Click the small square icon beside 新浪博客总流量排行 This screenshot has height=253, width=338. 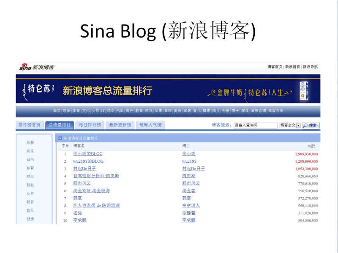60,138
